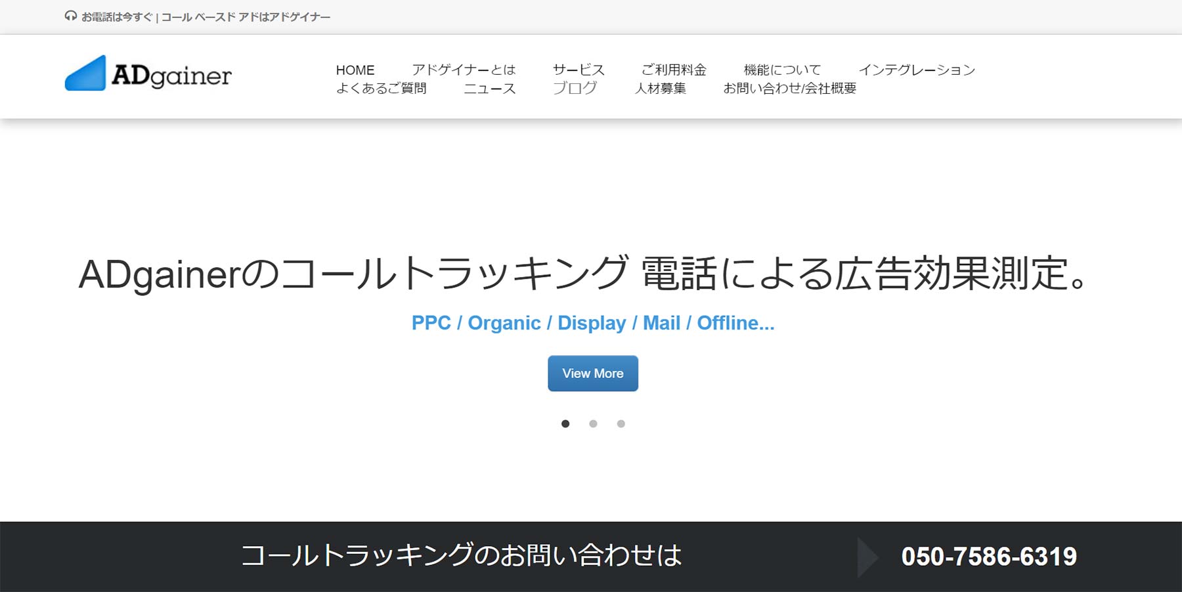Open the HOME menu item

pyautogui.click(x=355, y=70)
